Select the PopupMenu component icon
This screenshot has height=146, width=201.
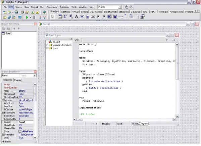(x=71, y=16)
